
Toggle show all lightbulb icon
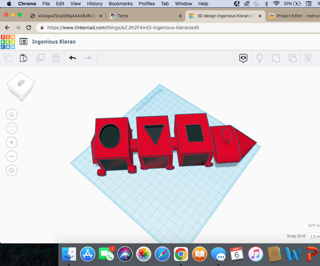click(x=260, y=58)
